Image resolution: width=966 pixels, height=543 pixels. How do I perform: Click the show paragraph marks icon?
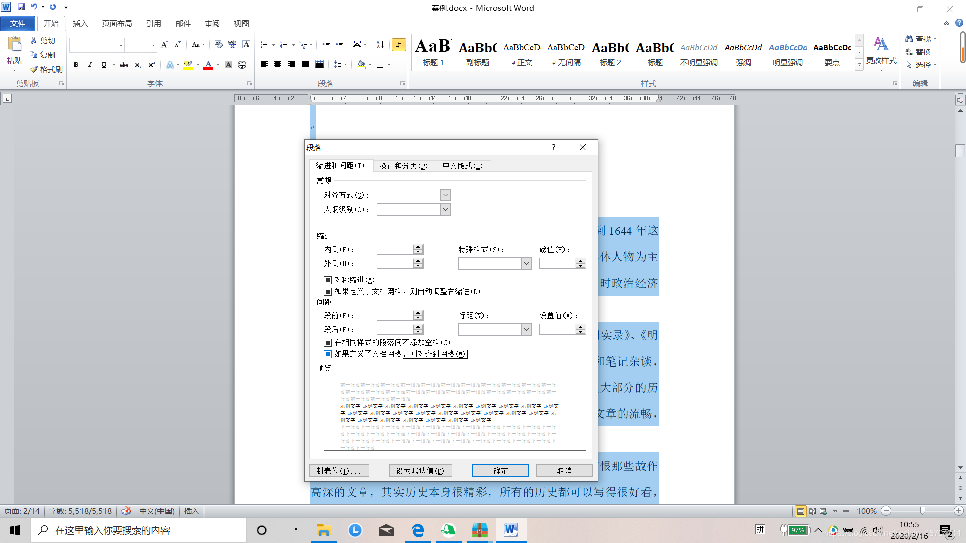[399, 45]
